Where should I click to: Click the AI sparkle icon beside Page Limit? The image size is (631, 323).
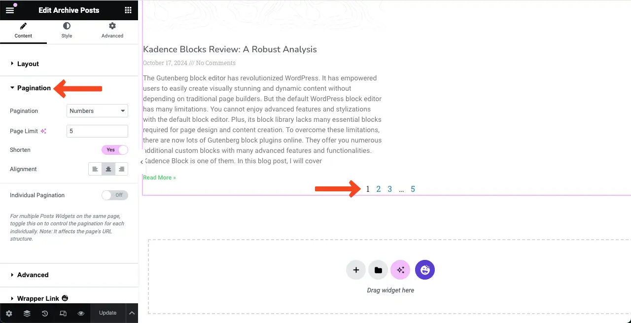click(x=43, y=131)
